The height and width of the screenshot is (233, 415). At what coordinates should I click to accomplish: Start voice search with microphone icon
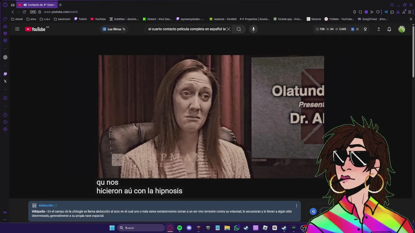(254, 29)
